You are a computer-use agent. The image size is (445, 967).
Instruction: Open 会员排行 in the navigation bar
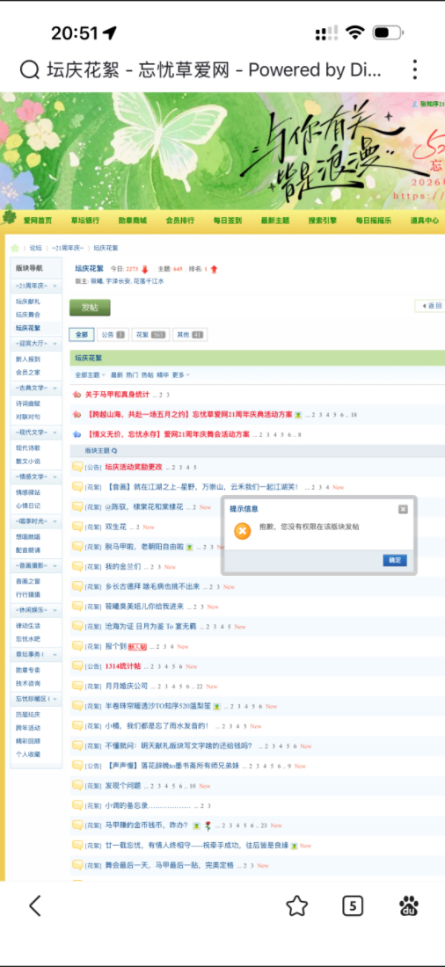[180, 221]
